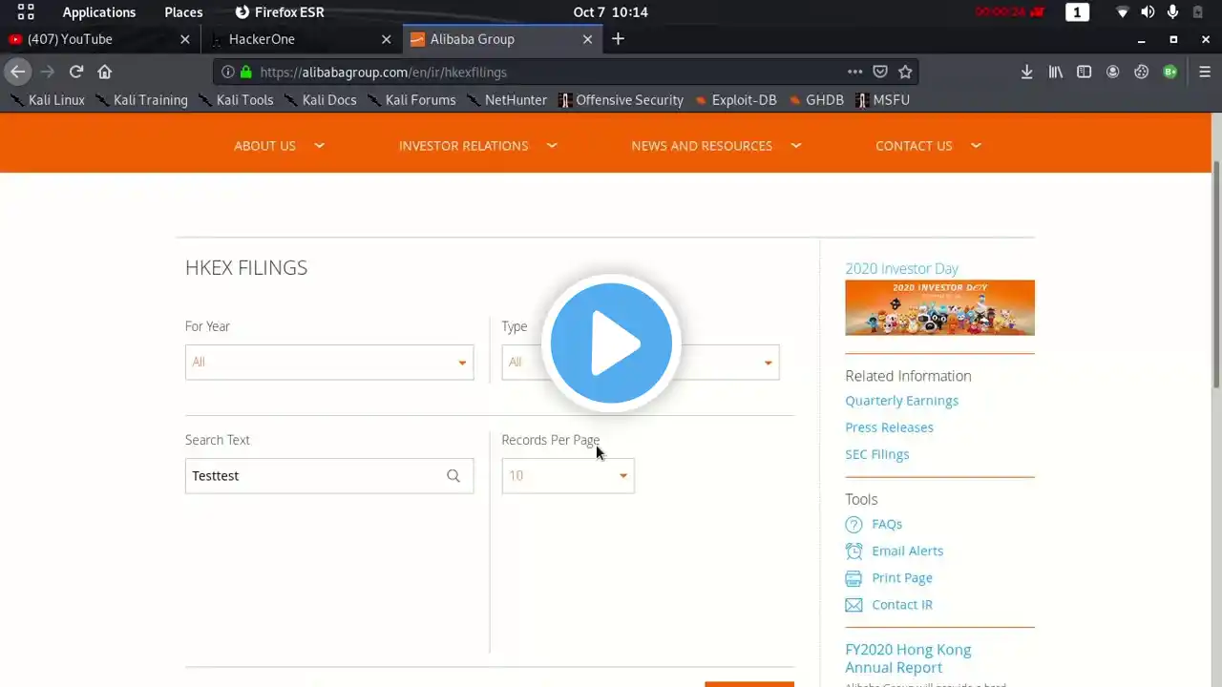The image size is (1222, 687).
Task: Close the YouTube tab
Action: (x=185, y=39)
